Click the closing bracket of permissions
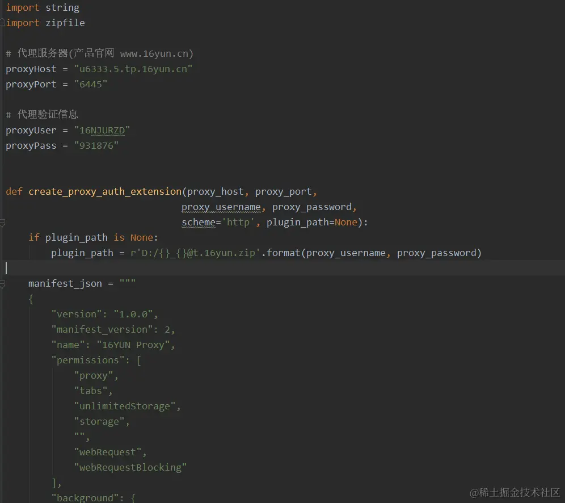This screenshot has height=503, width=565. [54, 483]
